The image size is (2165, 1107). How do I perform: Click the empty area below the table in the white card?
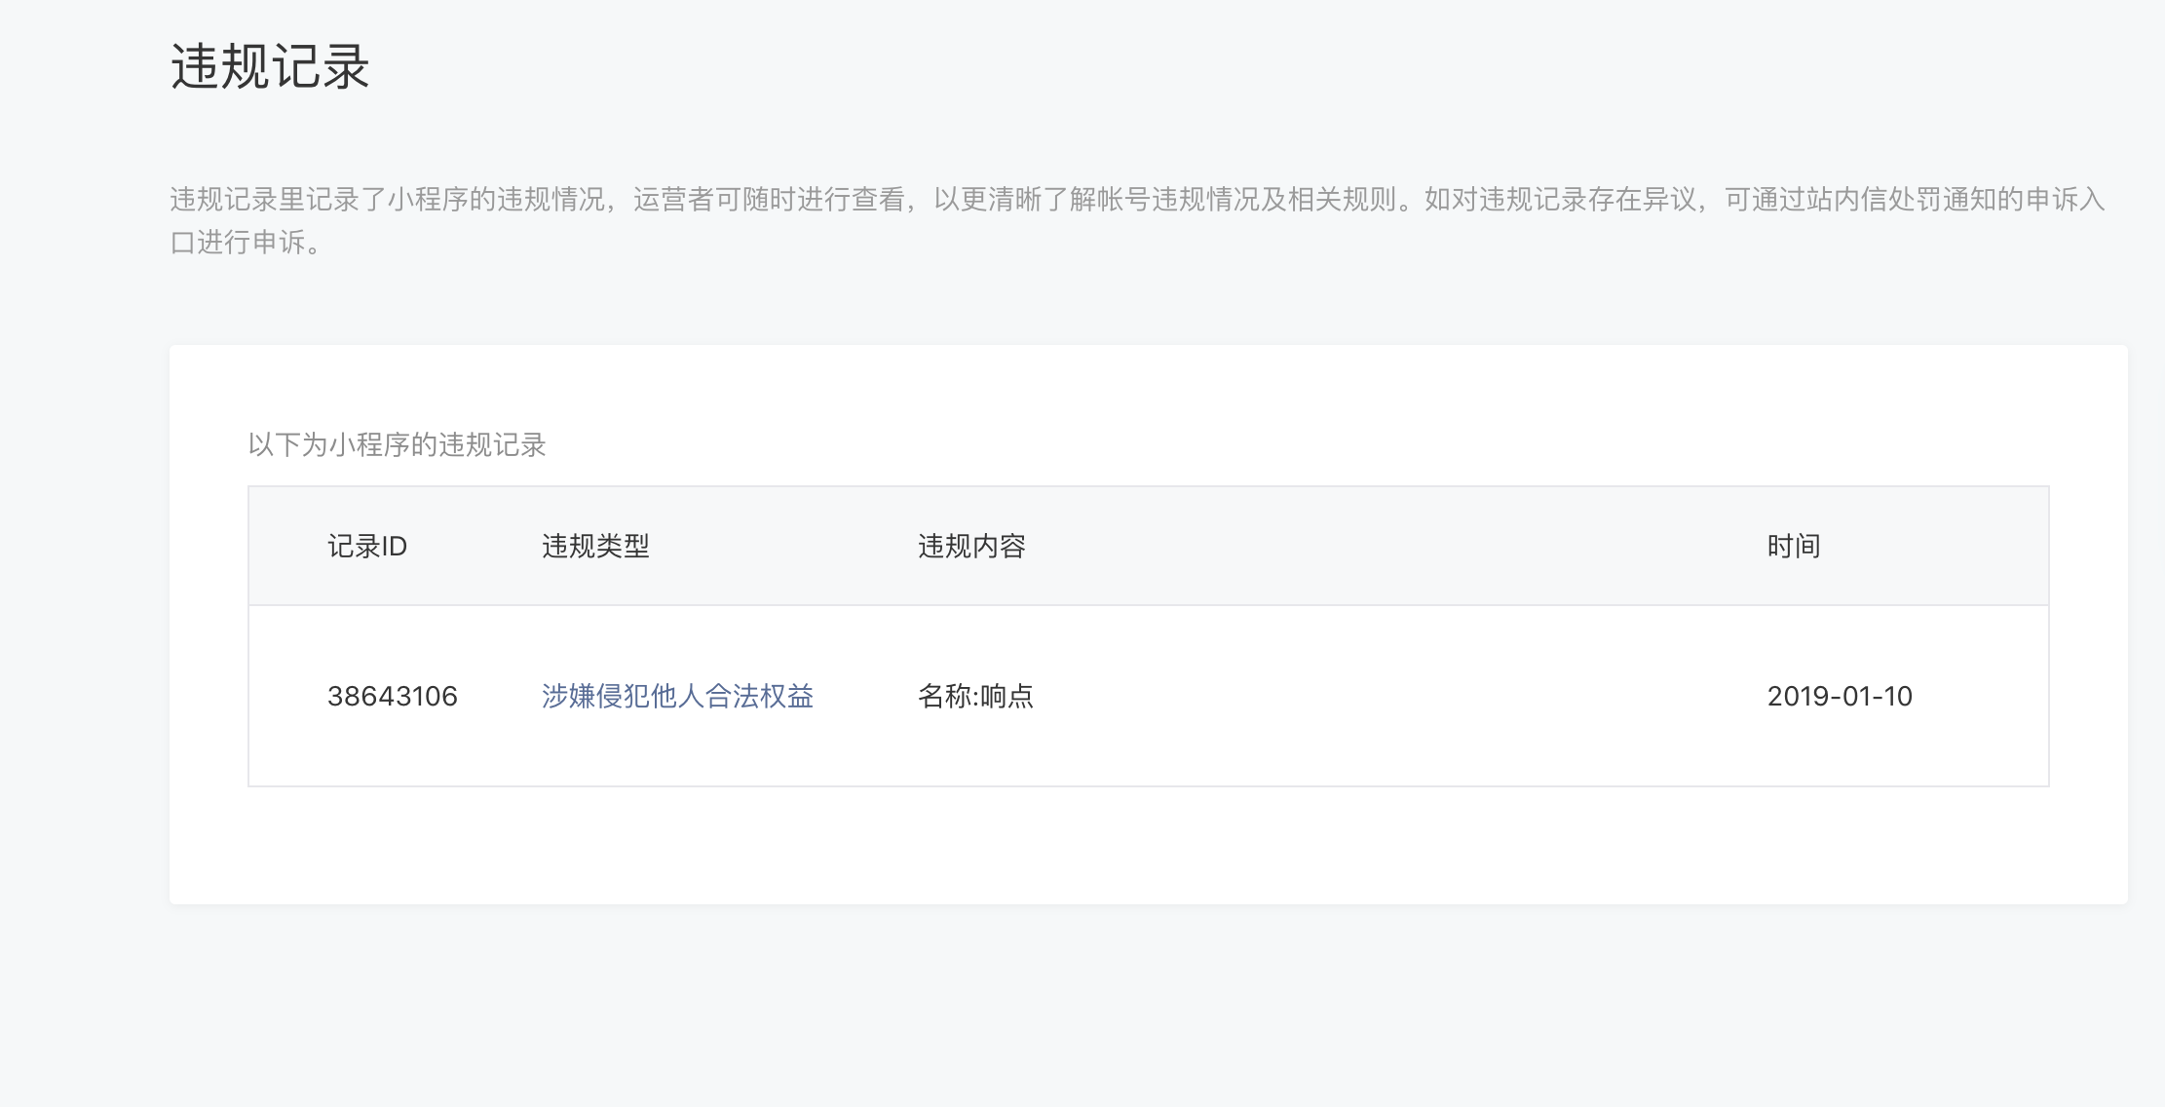pos(1148,846)
